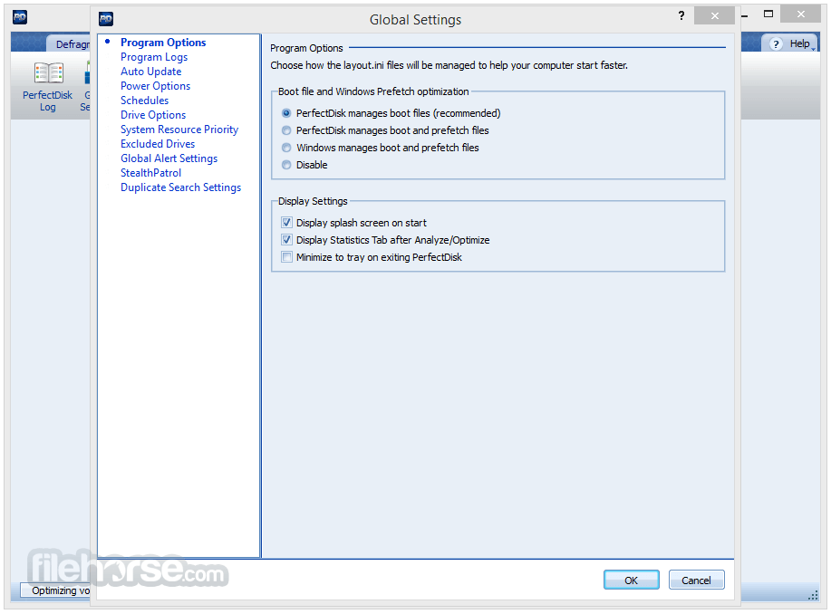Confirm settings with the OK button
Viewport: 831px width, 614px height.
pyautogui.click(x=632, y=580)
